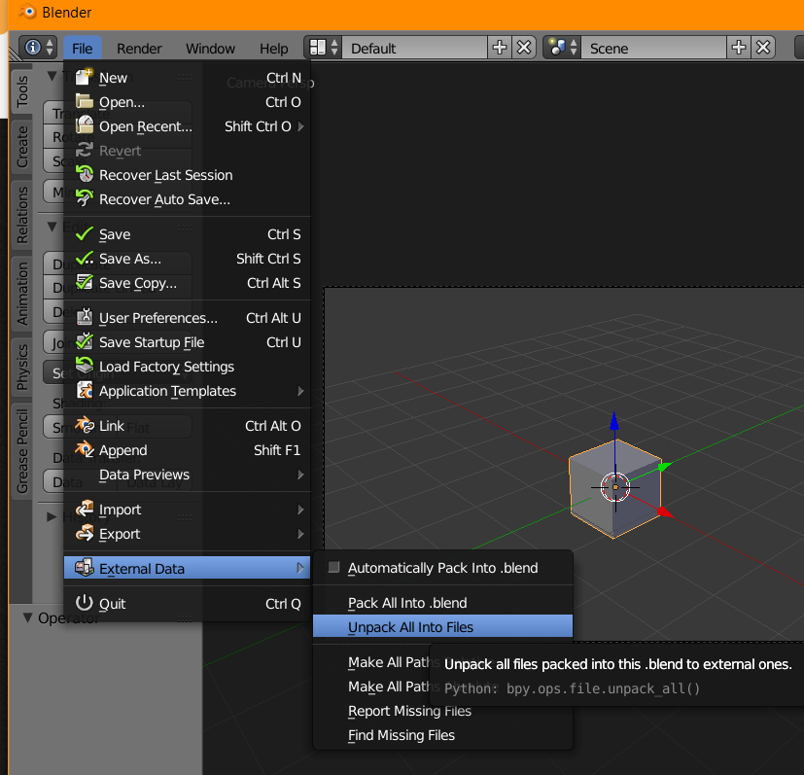
Task: Add a new scene with plus
Action: pyautogui.click(x=738, y=48)
